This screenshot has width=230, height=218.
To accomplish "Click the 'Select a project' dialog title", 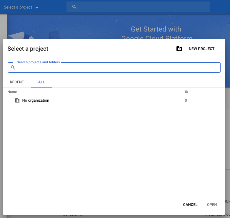I will [x=28, y=49].
